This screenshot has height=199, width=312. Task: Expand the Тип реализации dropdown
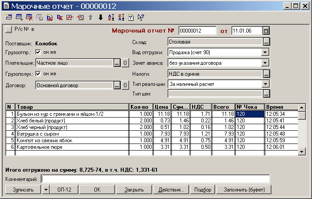(x=265, y=84)
